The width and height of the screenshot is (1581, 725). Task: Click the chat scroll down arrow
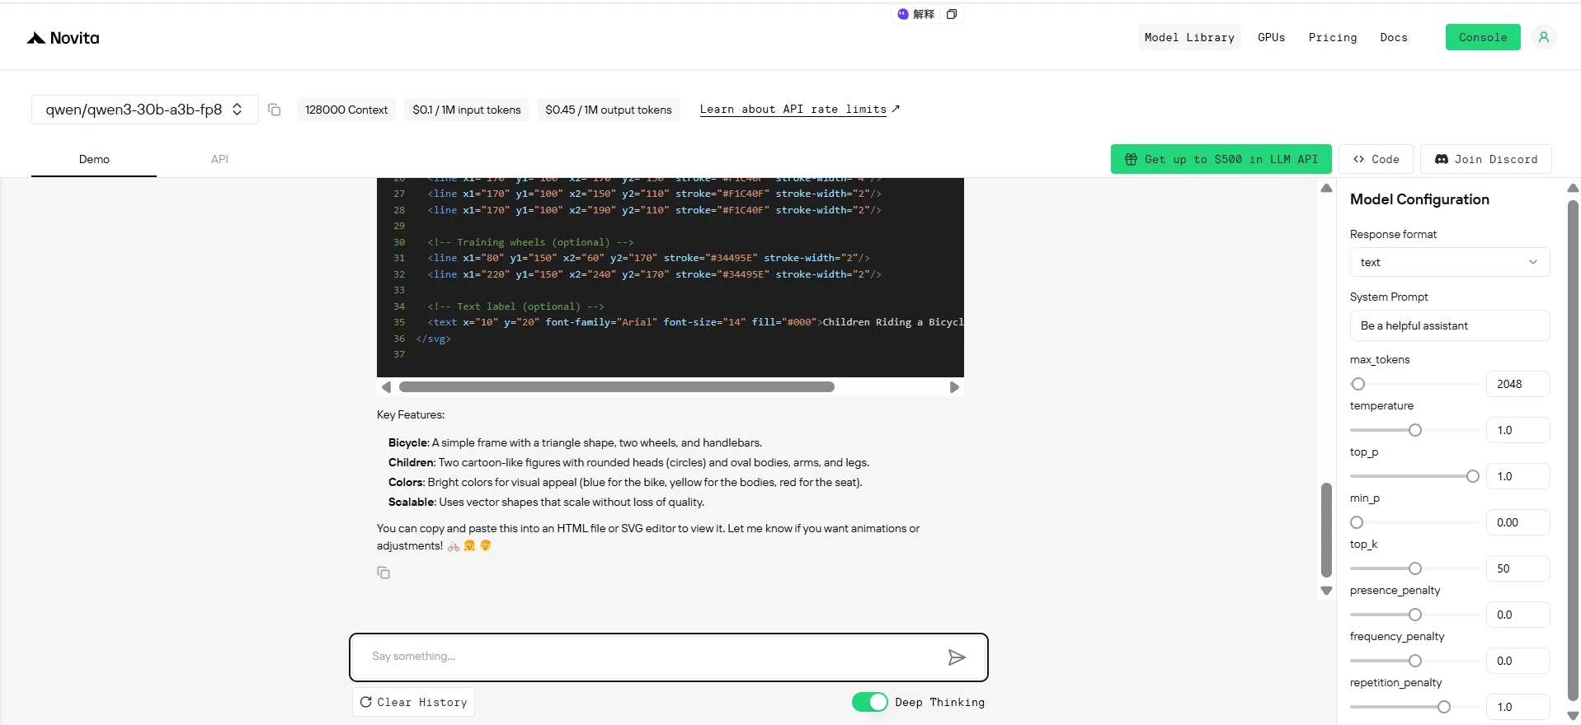(x=1326, y=591)
